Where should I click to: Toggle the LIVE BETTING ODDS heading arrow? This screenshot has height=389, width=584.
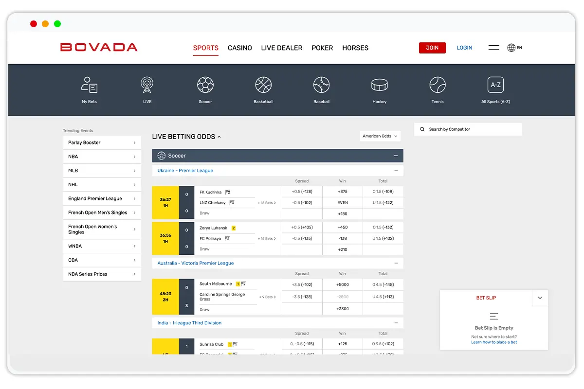click(x=219, y=137)
